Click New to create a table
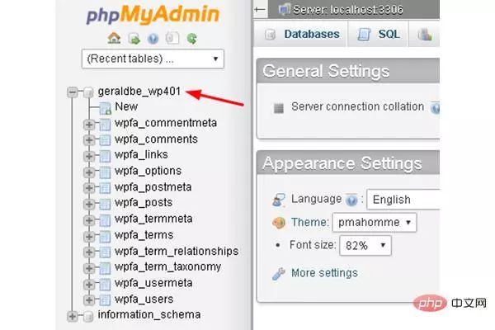 point(126,106)
